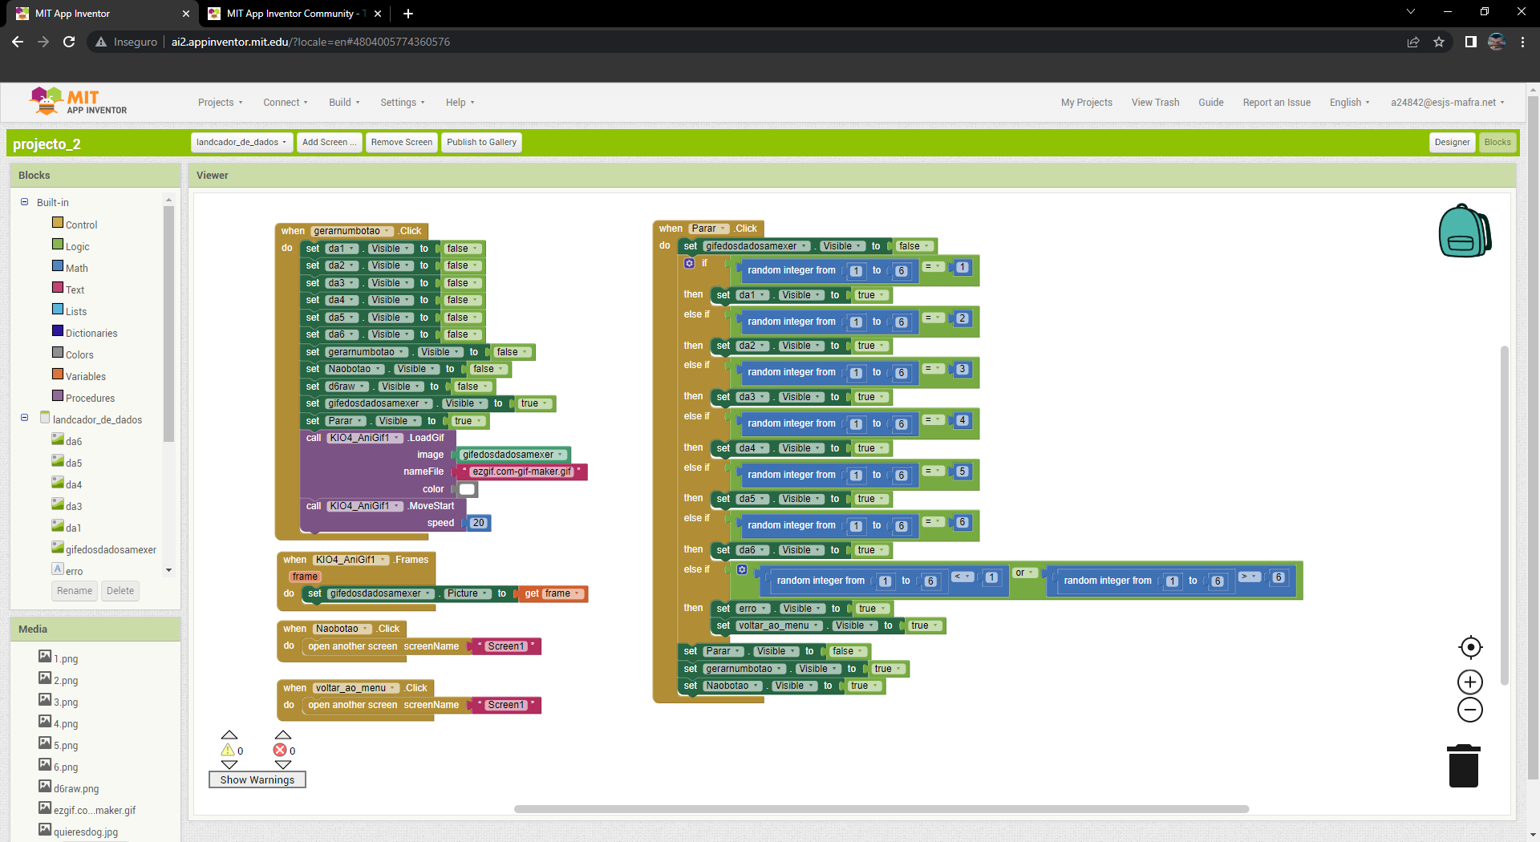Open the backpack icon in the viewer
The image size is (1540, 842).
click(x=1464, y=231)
